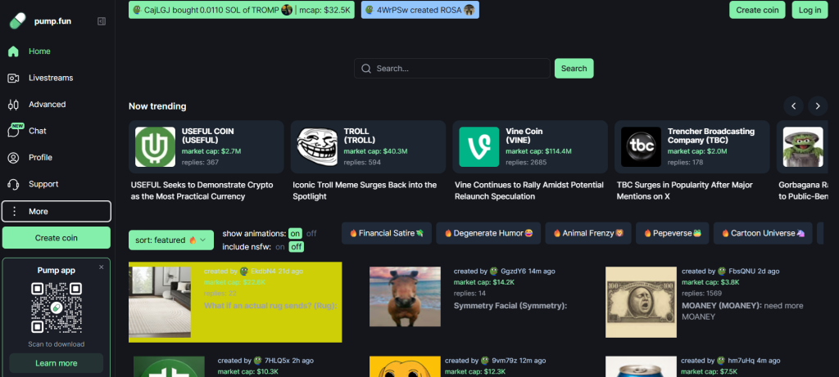The image size is (839, 377).
Task: Turn show animations off
Action: (311, 233)
